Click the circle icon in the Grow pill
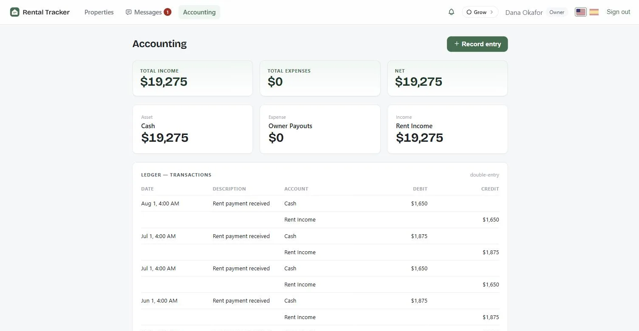Viewport: 639px width, 331px height. 469,12
